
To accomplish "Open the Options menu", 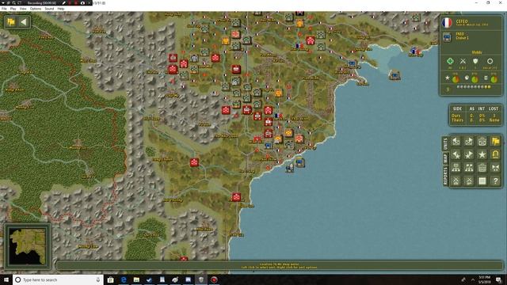I will click(36, 9).
